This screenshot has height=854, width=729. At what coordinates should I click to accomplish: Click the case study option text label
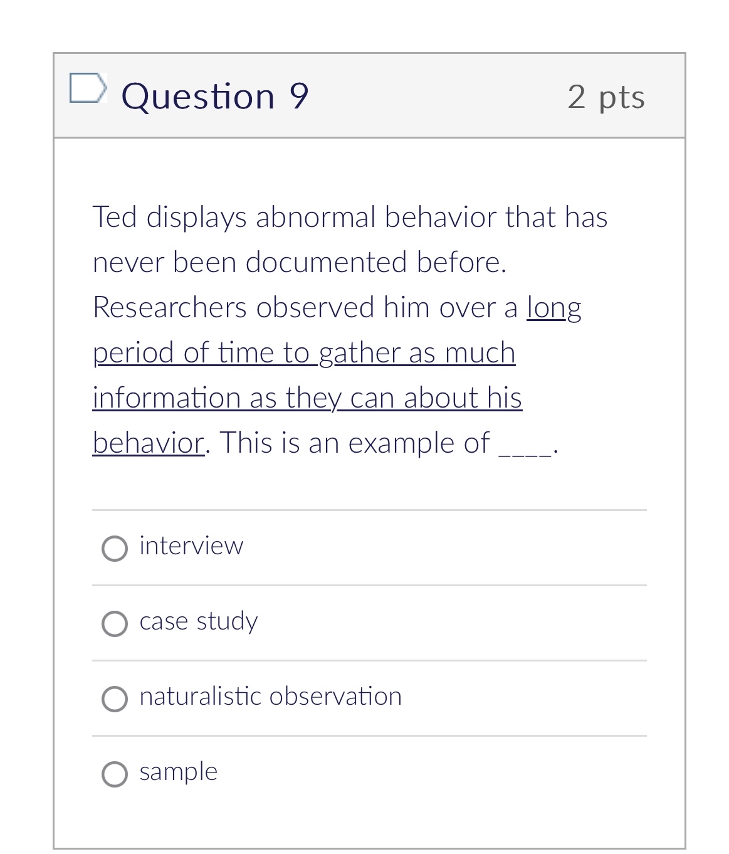pos(198,621)
